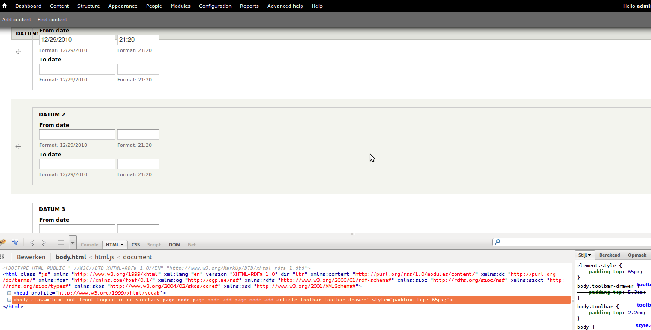Expand the head element node
The width and height of the screenshot is (651, 330).
(x=9, y=293)
